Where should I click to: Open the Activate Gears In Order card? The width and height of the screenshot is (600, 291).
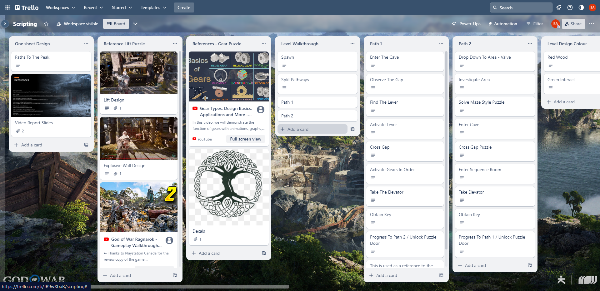pyautogui.click(x=405, y=174)
